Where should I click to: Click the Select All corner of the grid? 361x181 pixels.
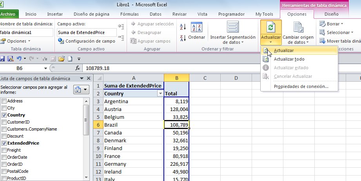(98, 78)
